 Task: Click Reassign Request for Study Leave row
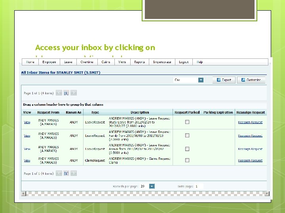250,122
